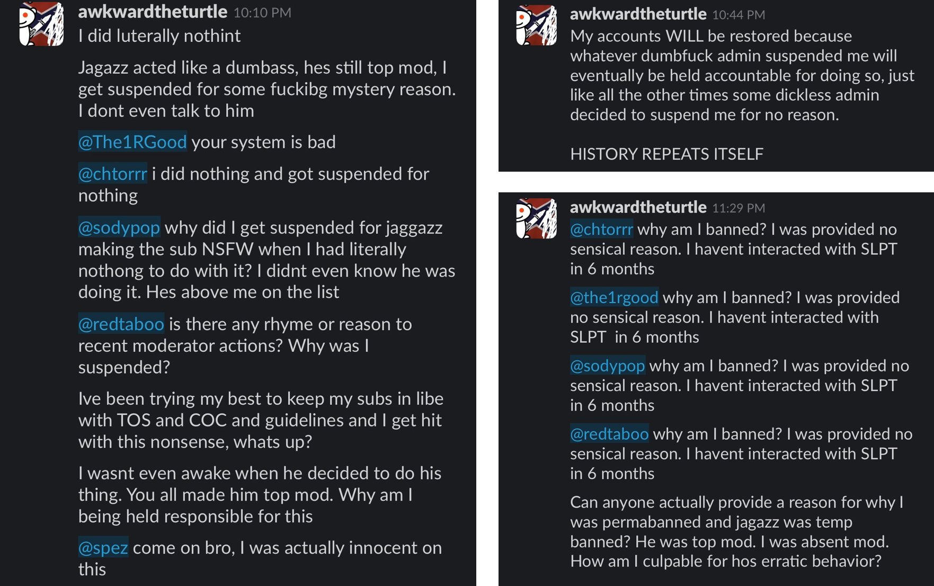Open @sodypop mention before "why am I banned"
This screenshot has height=586, width=934.
(607, 366)
